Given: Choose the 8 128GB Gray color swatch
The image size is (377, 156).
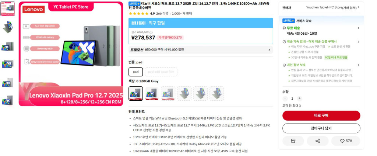Looking at the screenshot, I should pos(135,93).
